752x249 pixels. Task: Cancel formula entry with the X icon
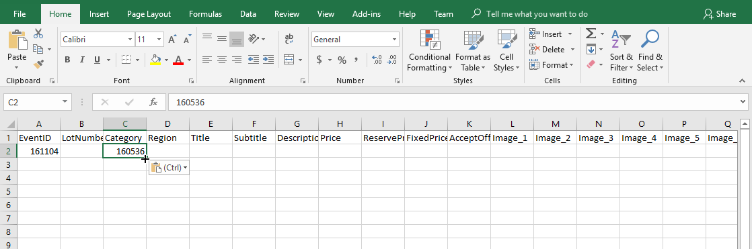point(105,102)
